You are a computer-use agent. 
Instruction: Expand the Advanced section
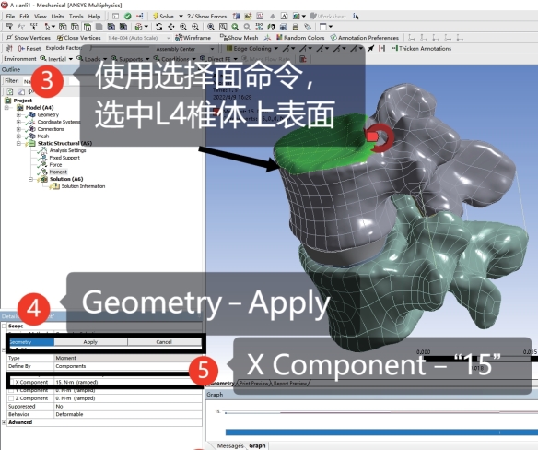(4, 422)
